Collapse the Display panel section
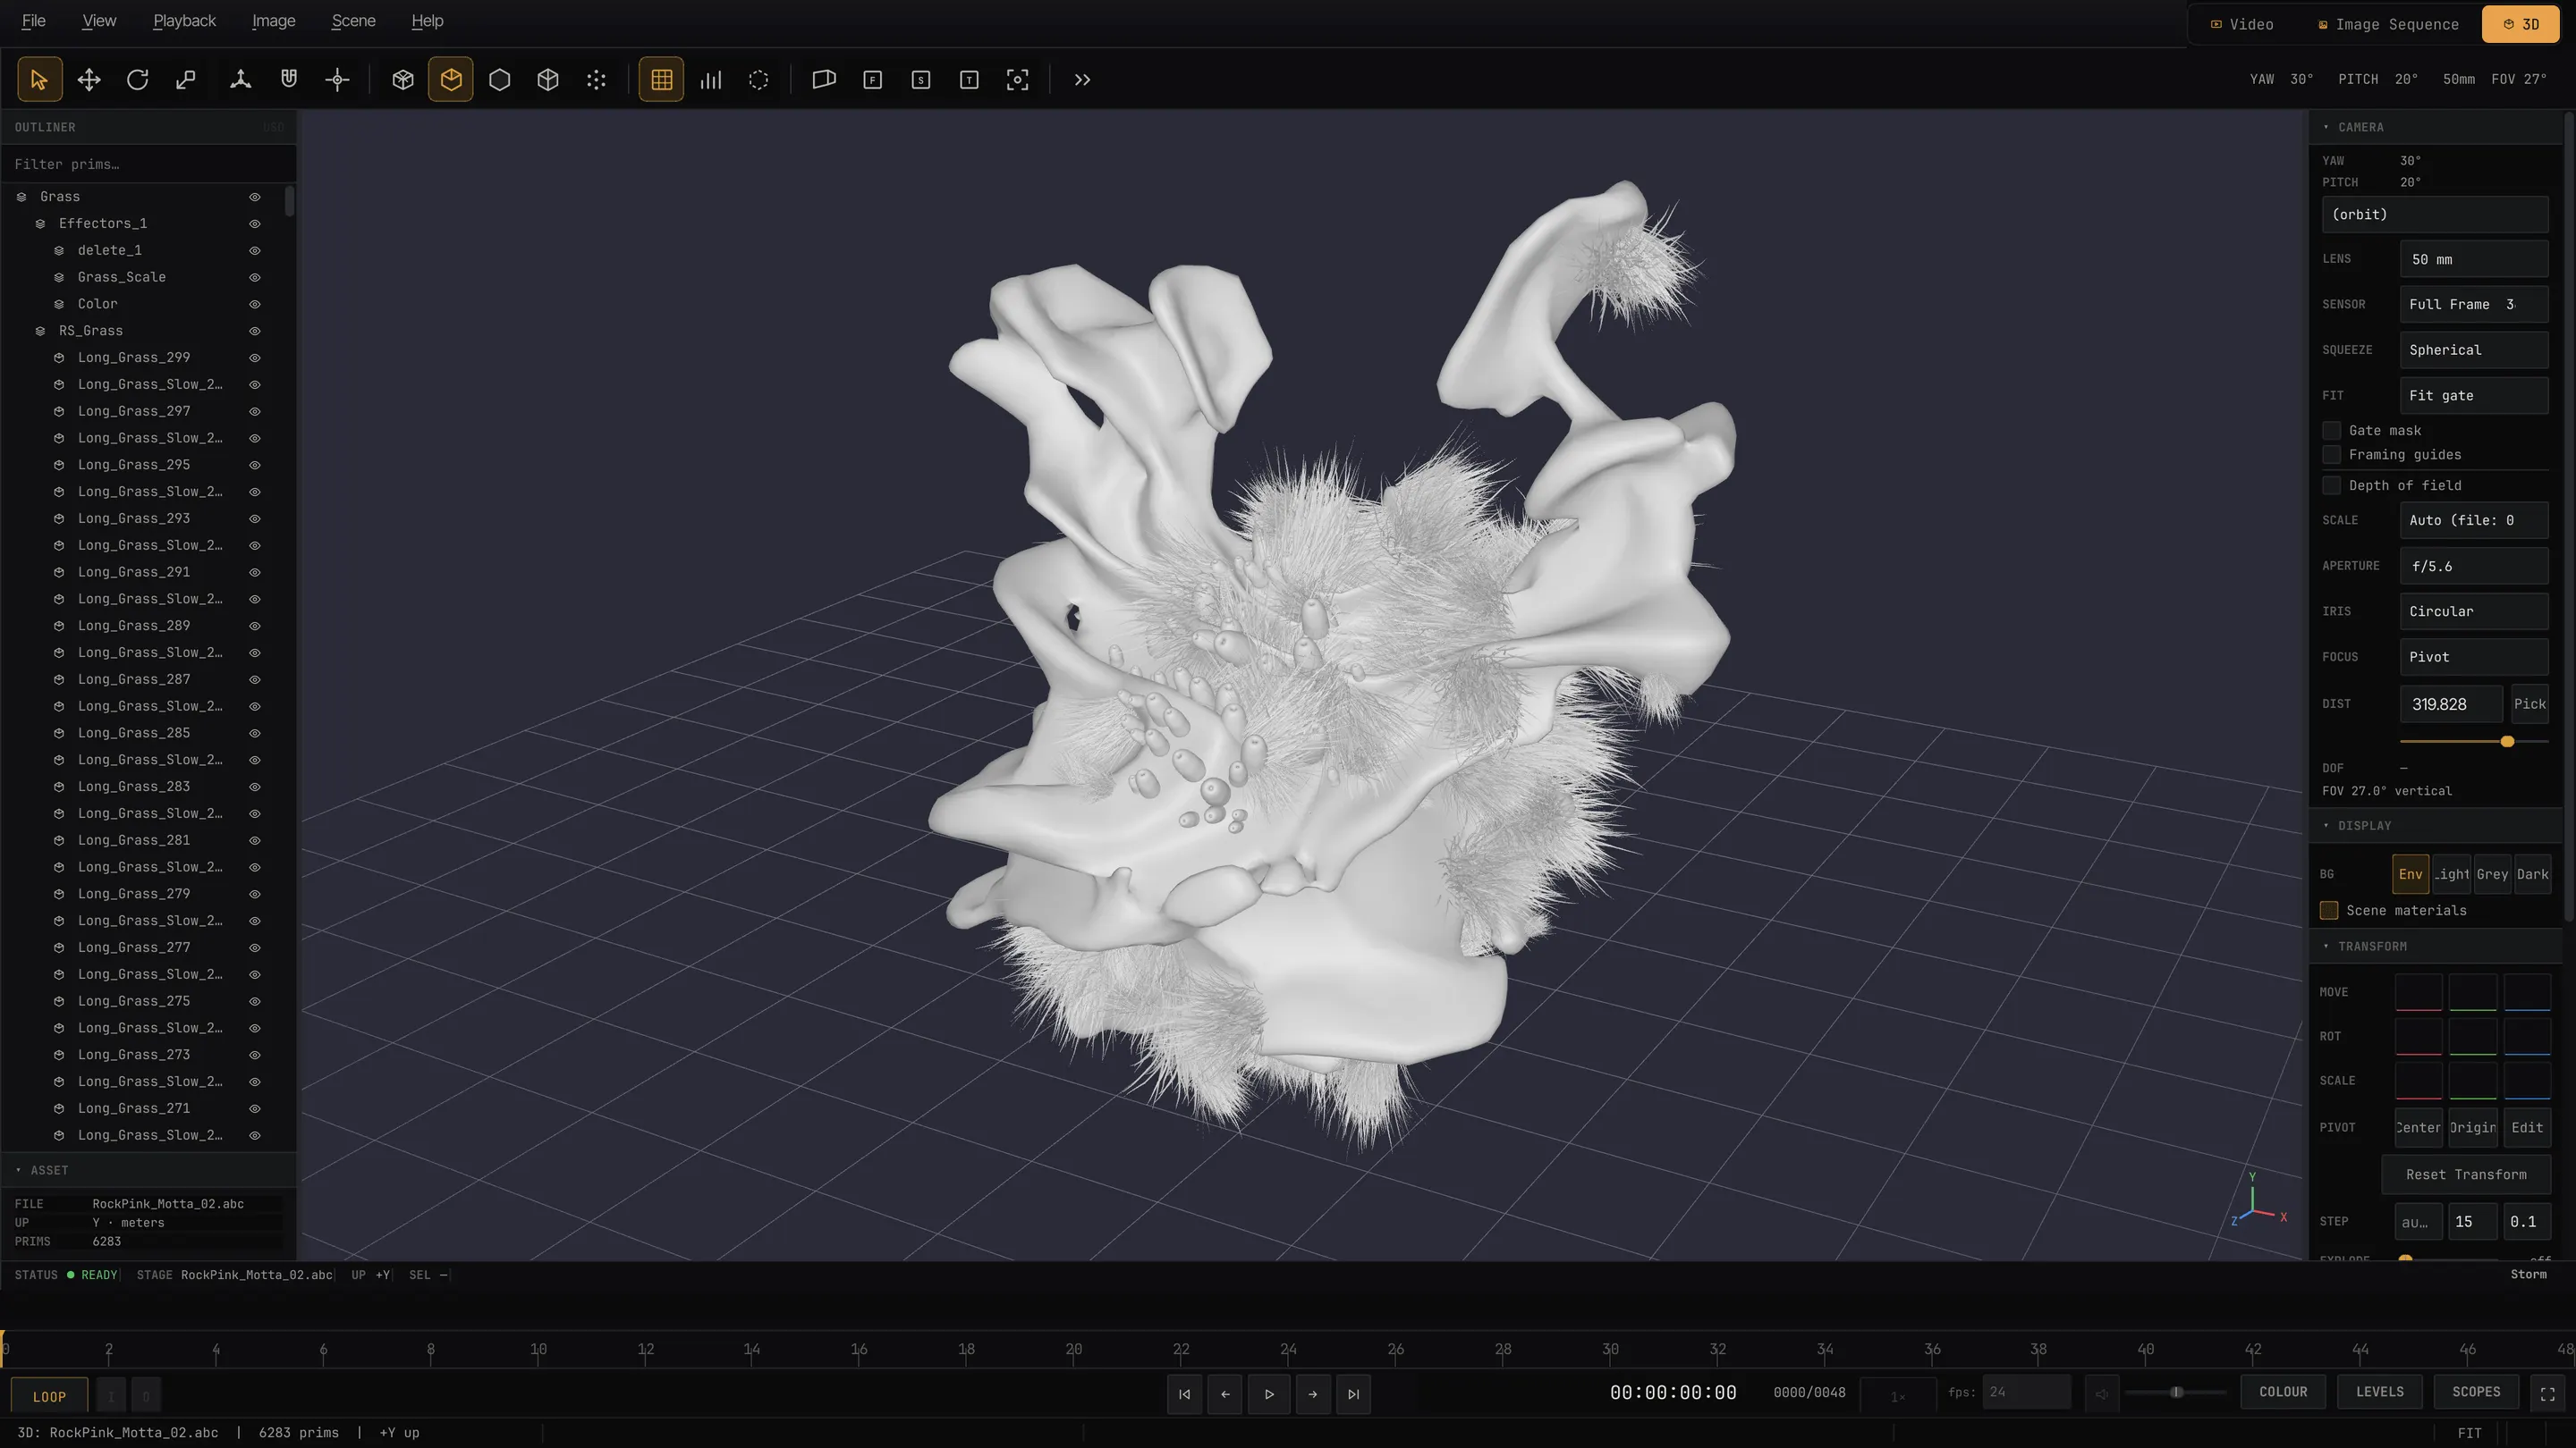 (2435, 825)
